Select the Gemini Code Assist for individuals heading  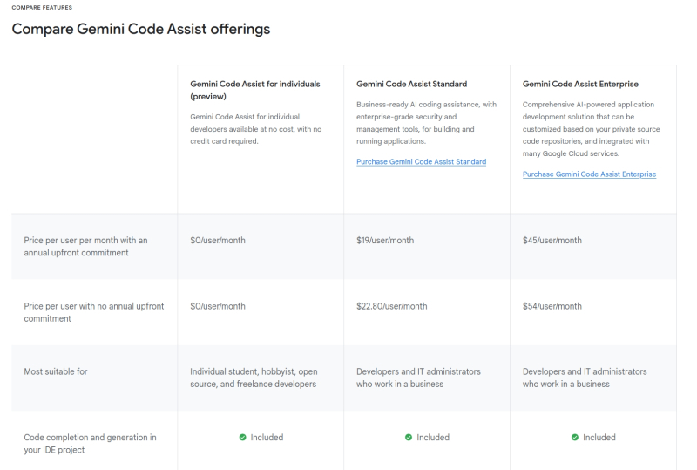[254, 91]
